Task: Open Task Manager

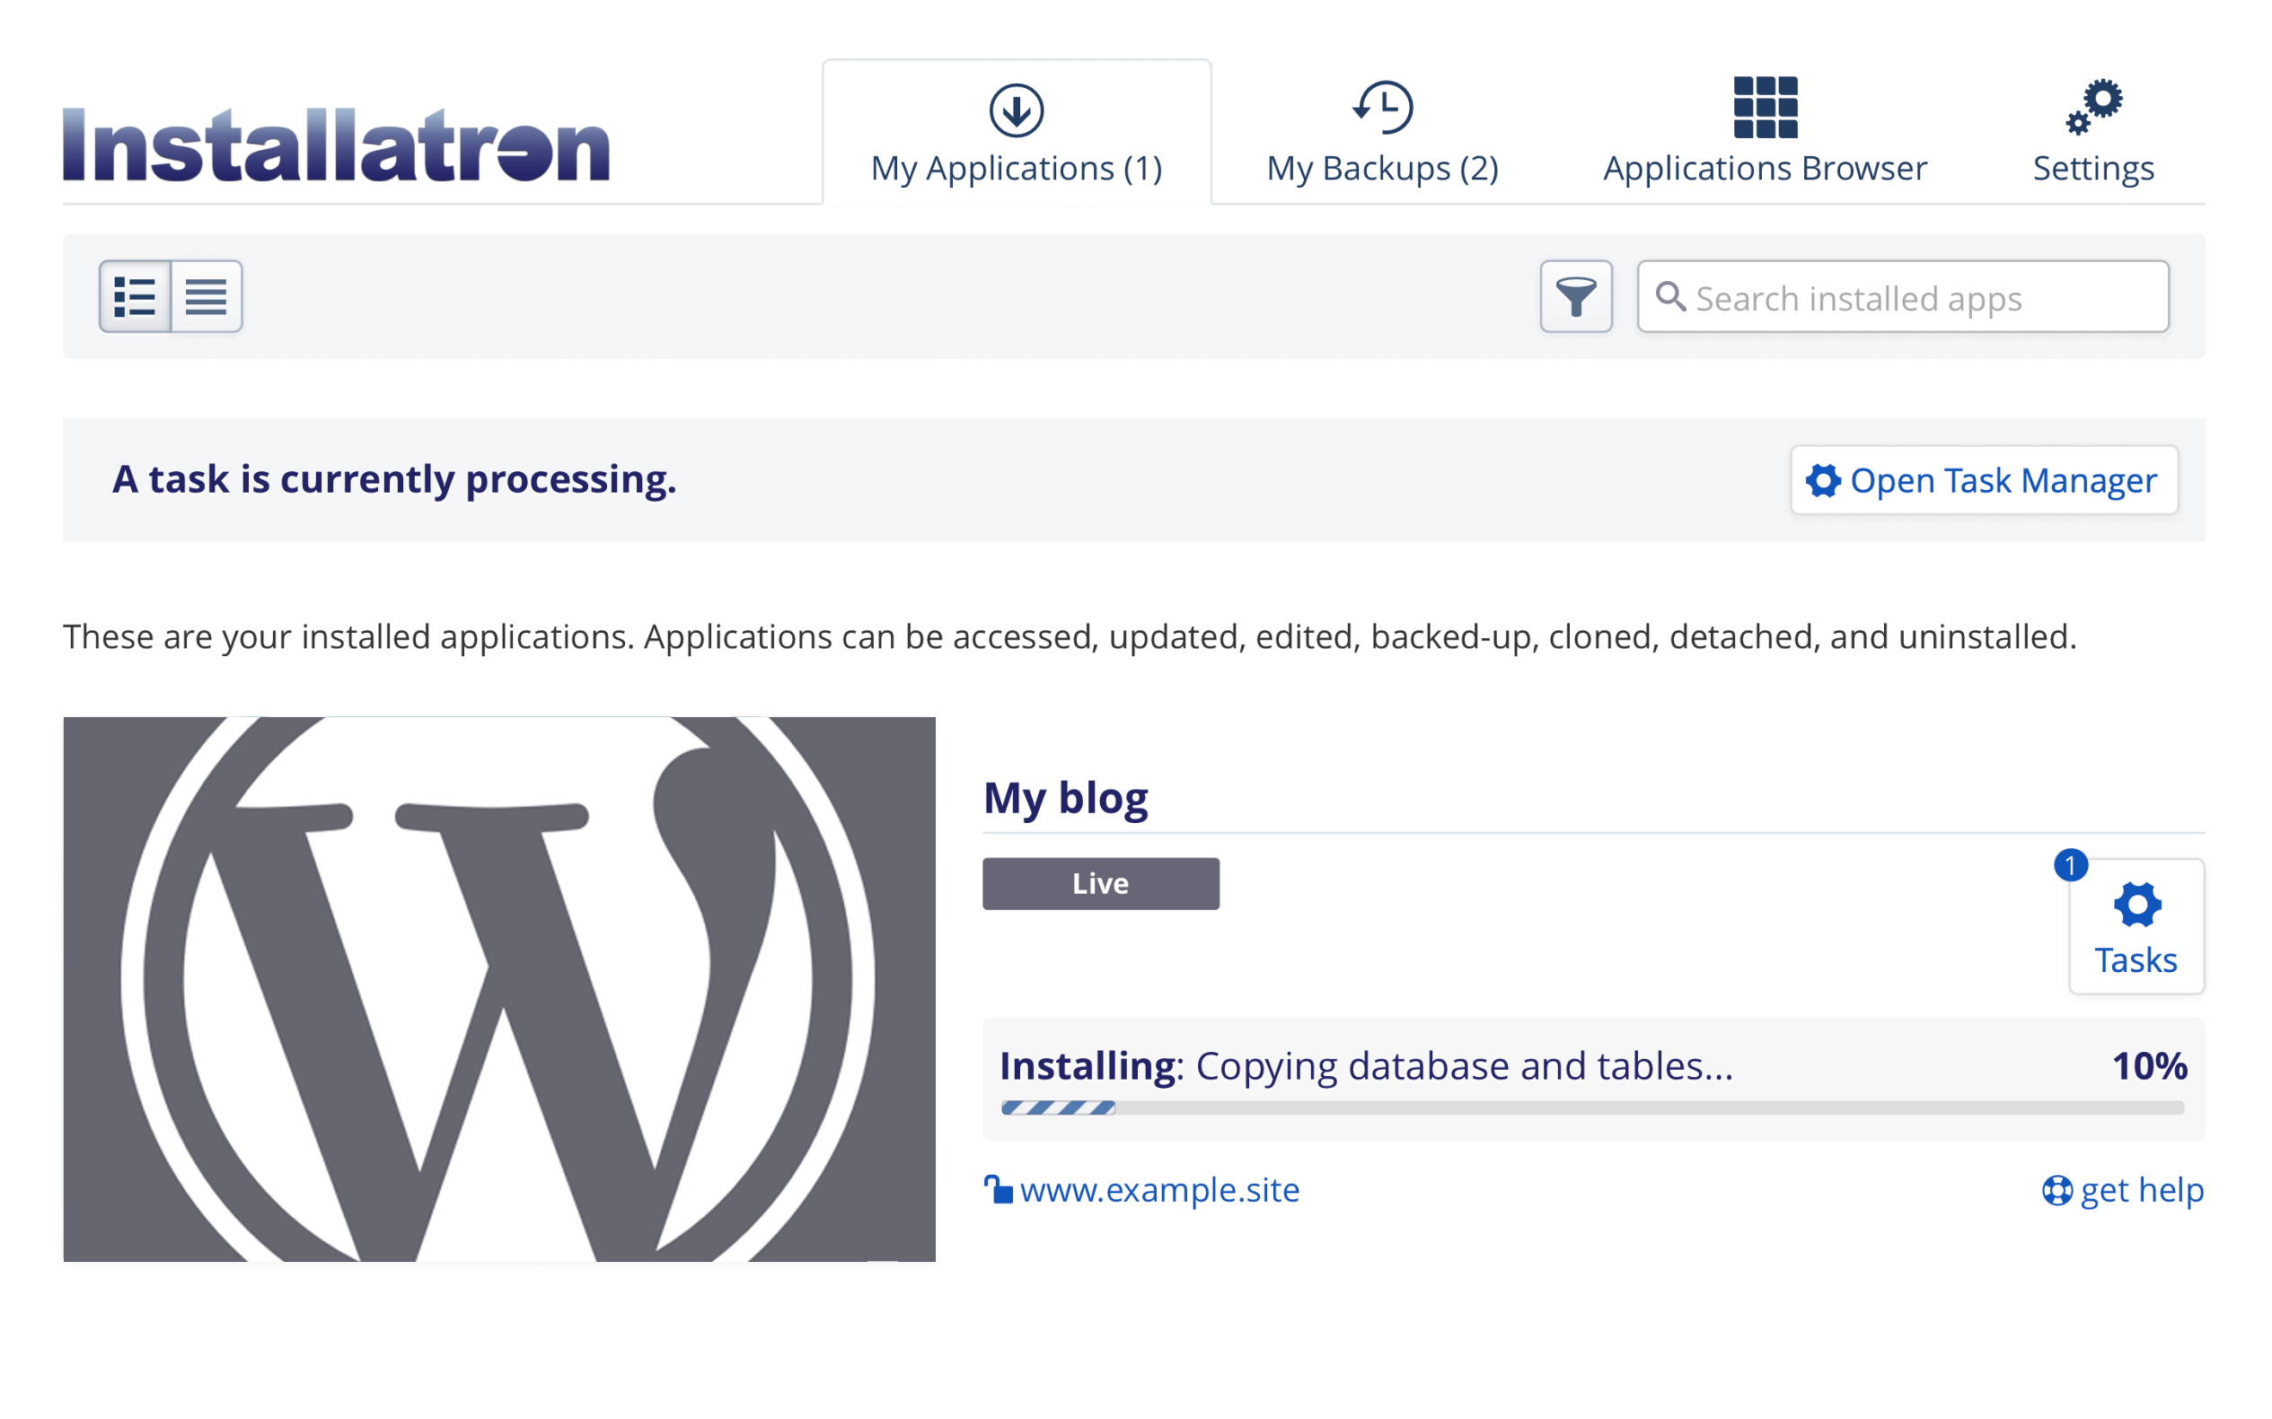Action: pyautogui.click(x=1984, y=479)
